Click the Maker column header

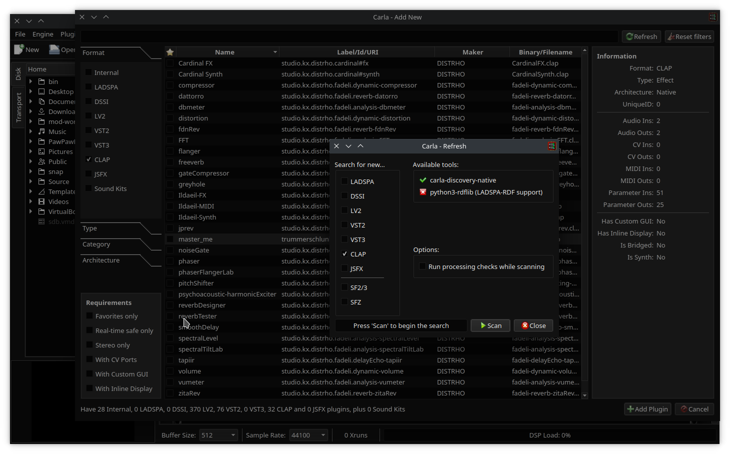pyautogui.click(x=472, y=52)
